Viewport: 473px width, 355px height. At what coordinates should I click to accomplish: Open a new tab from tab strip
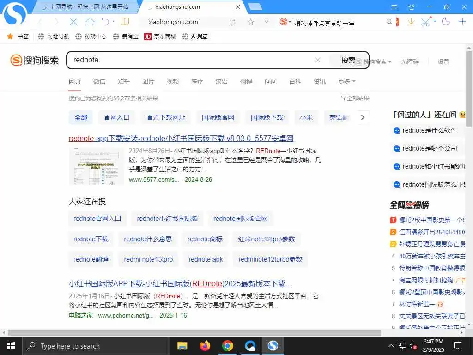click(255, 7)
